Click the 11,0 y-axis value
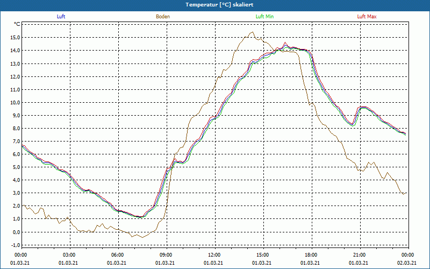This screenshot has height=269, width=430. click(16, 89)
